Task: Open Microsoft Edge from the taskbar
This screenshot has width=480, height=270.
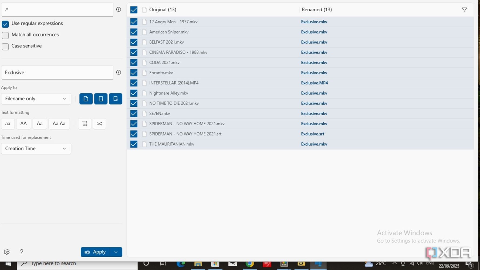Action: [181, 264]
